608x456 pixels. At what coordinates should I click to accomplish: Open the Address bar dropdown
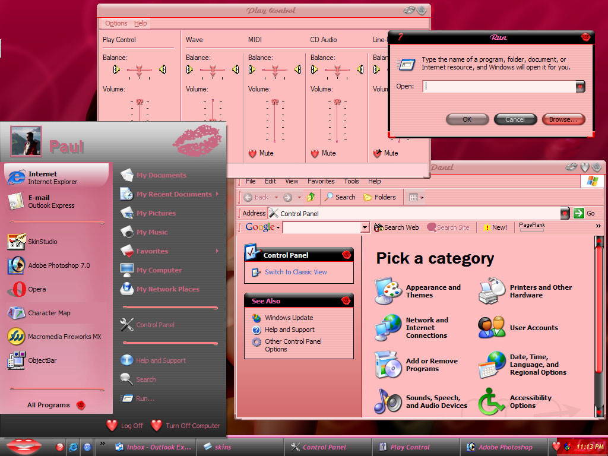coord(565,213)
